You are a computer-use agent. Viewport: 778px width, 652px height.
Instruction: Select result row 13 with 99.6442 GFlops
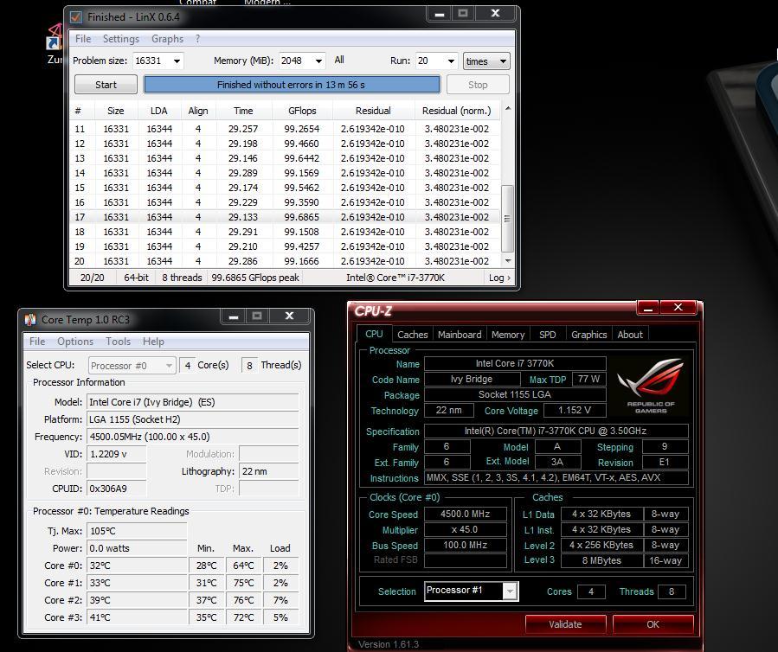[x=285, y=158]
